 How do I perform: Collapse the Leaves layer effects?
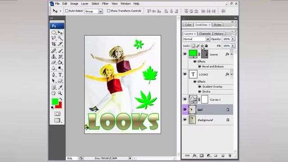(x=232, y=54)
